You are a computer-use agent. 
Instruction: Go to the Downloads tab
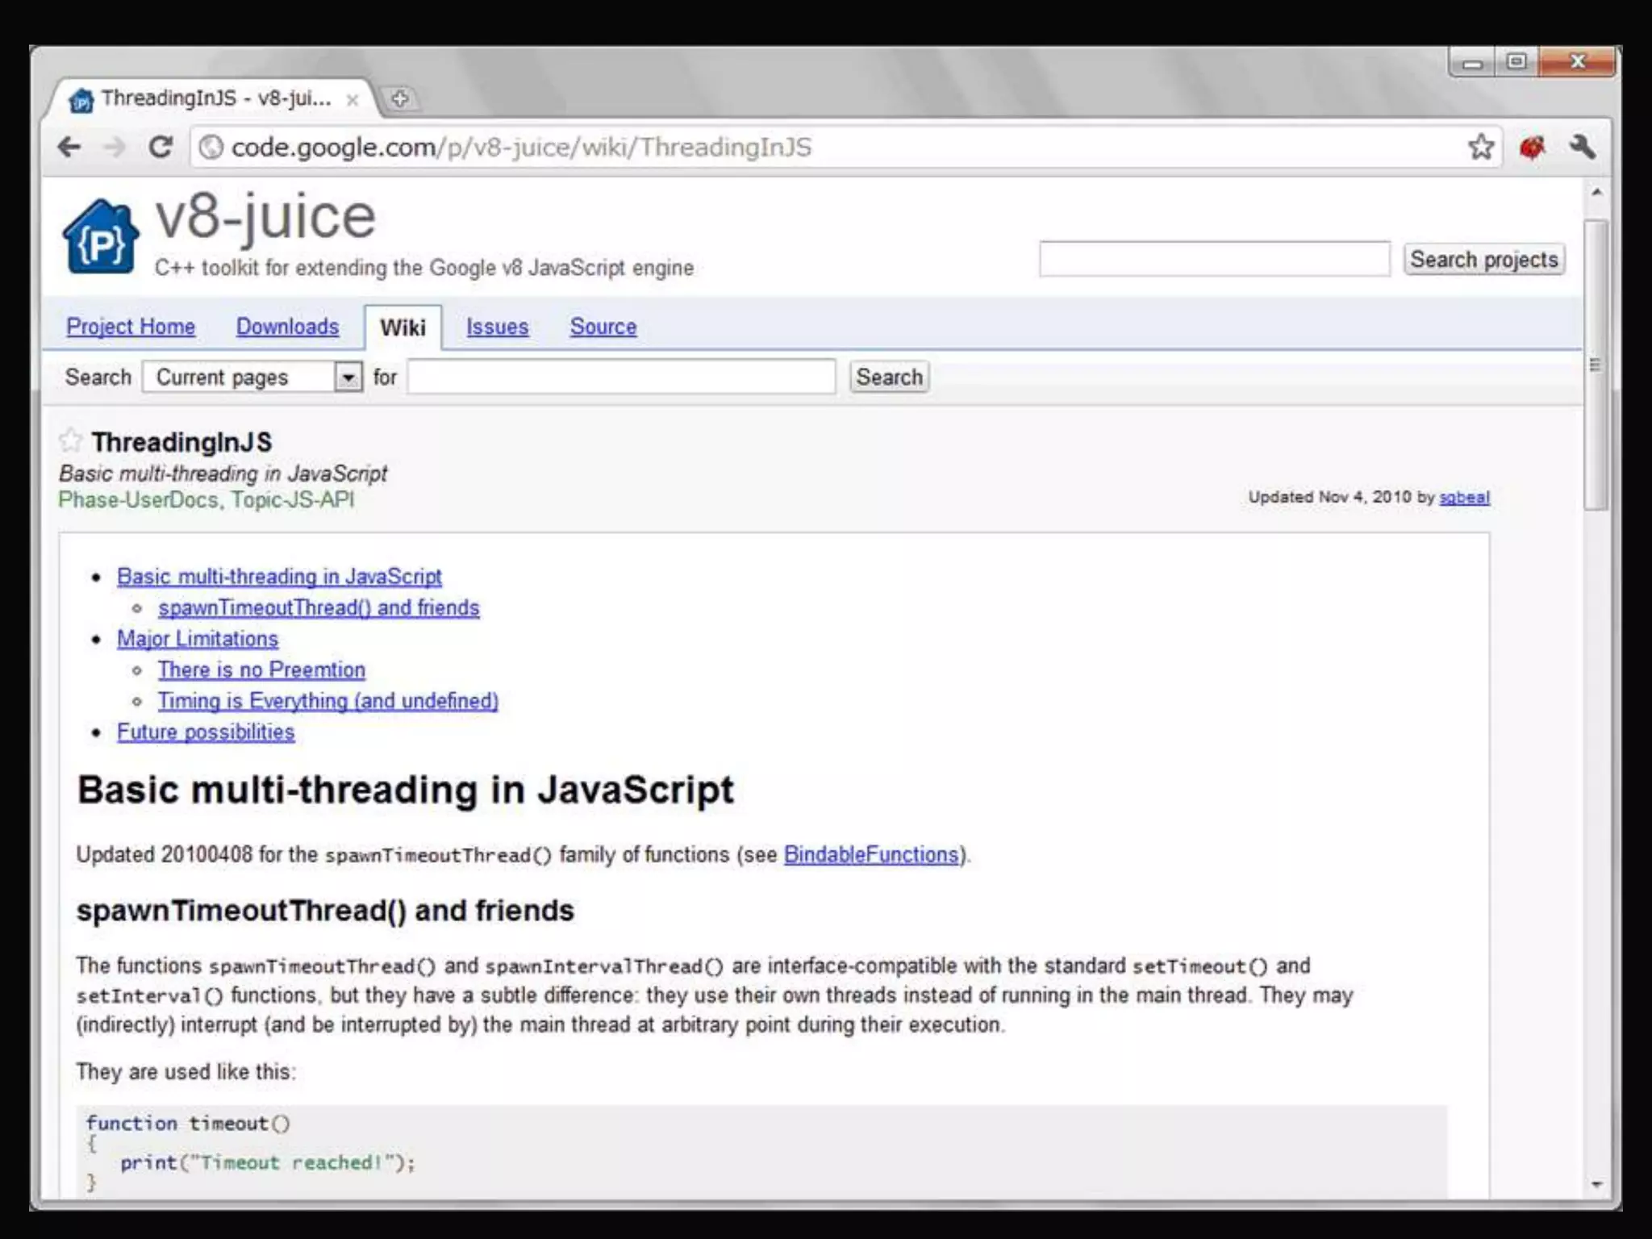tap(287, 327)
